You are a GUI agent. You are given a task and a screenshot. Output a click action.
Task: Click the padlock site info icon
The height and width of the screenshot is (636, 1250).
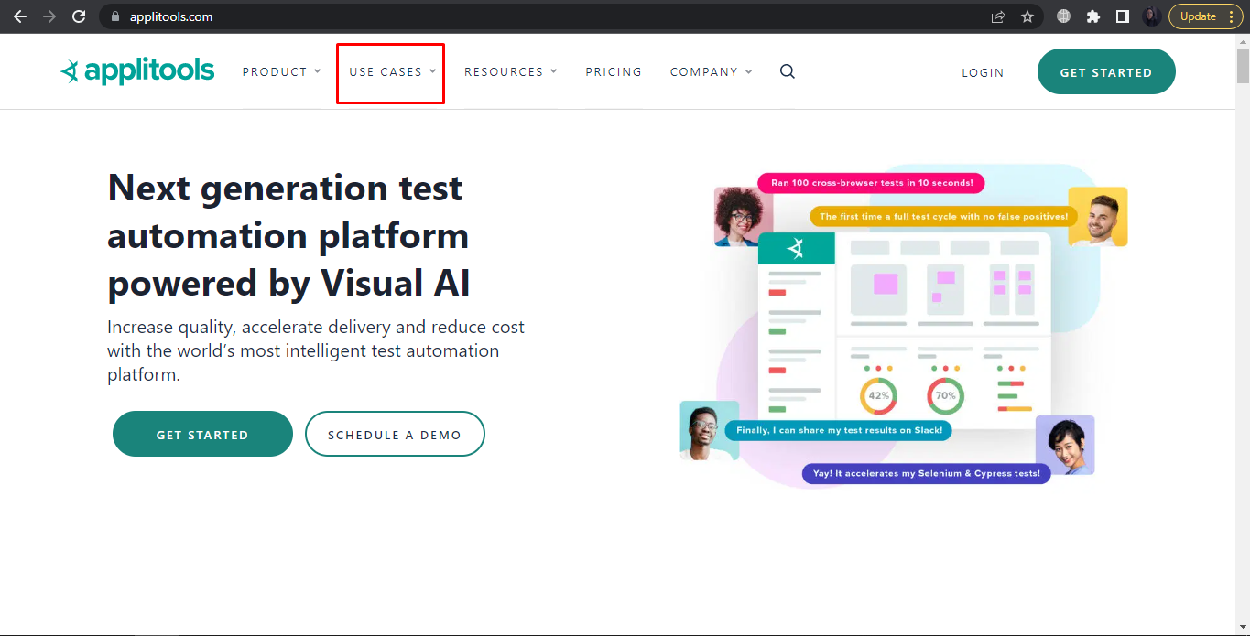(x=114, y=16)
